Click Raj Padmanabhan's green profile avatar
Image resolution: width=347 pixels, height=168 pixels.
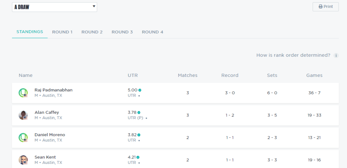coord(23,93)
